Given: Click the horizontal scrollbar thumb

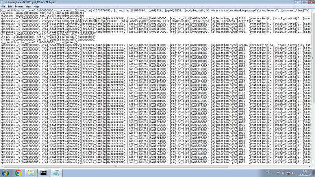Looking at the screenshot, I should (116, 166).
